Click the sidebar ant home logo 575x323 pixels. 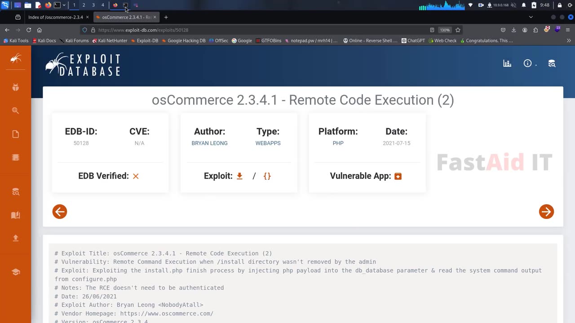pos(16,58)
